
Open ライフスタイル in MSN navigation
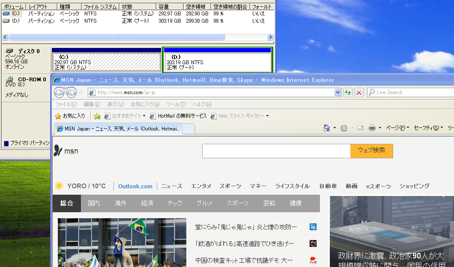[x=292, y=186]
